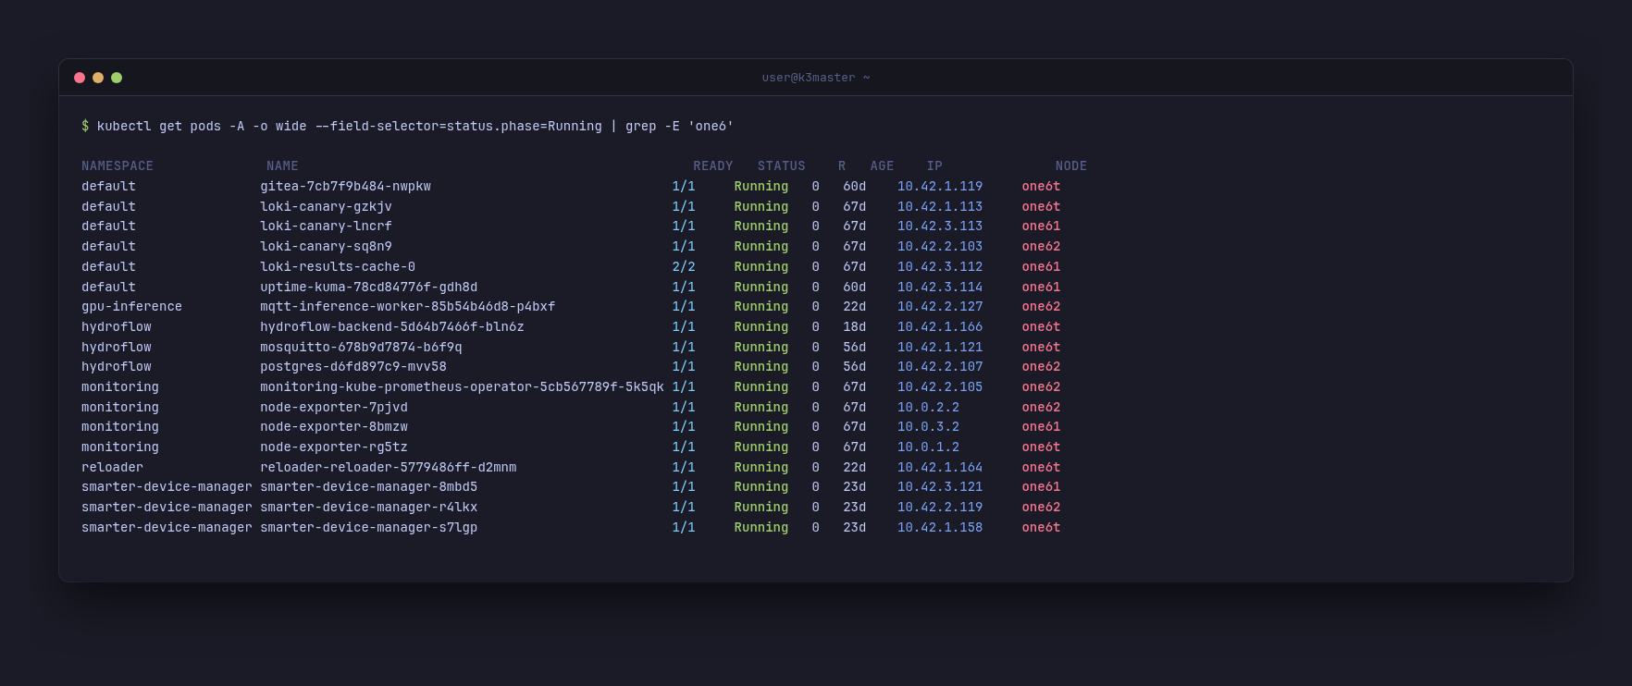
Task: Minimize the terminal using the yellow button
Action: [x=98, y=78]
